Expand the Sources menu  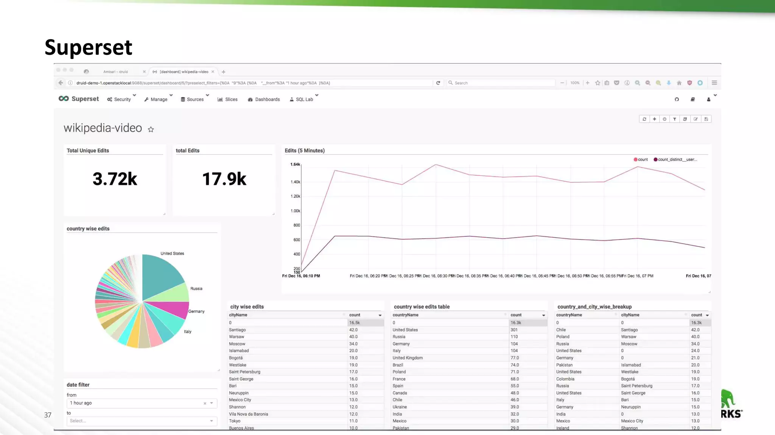pyautogui.click(x=195, y=99)
